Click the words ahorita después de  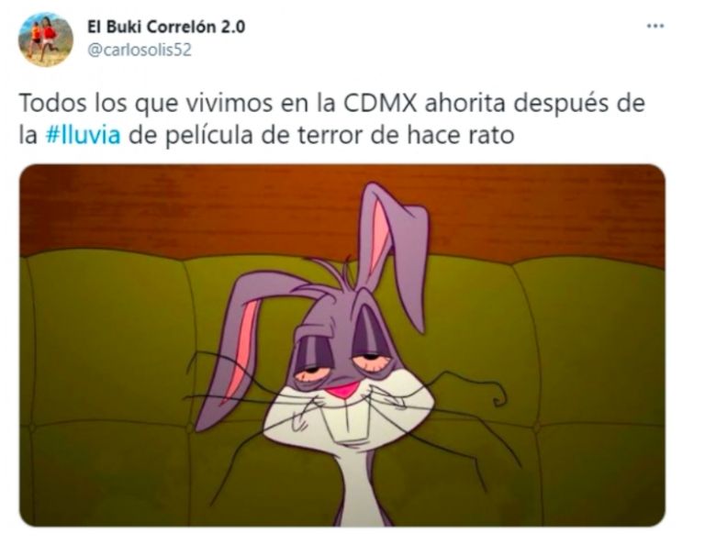point(535,104)
